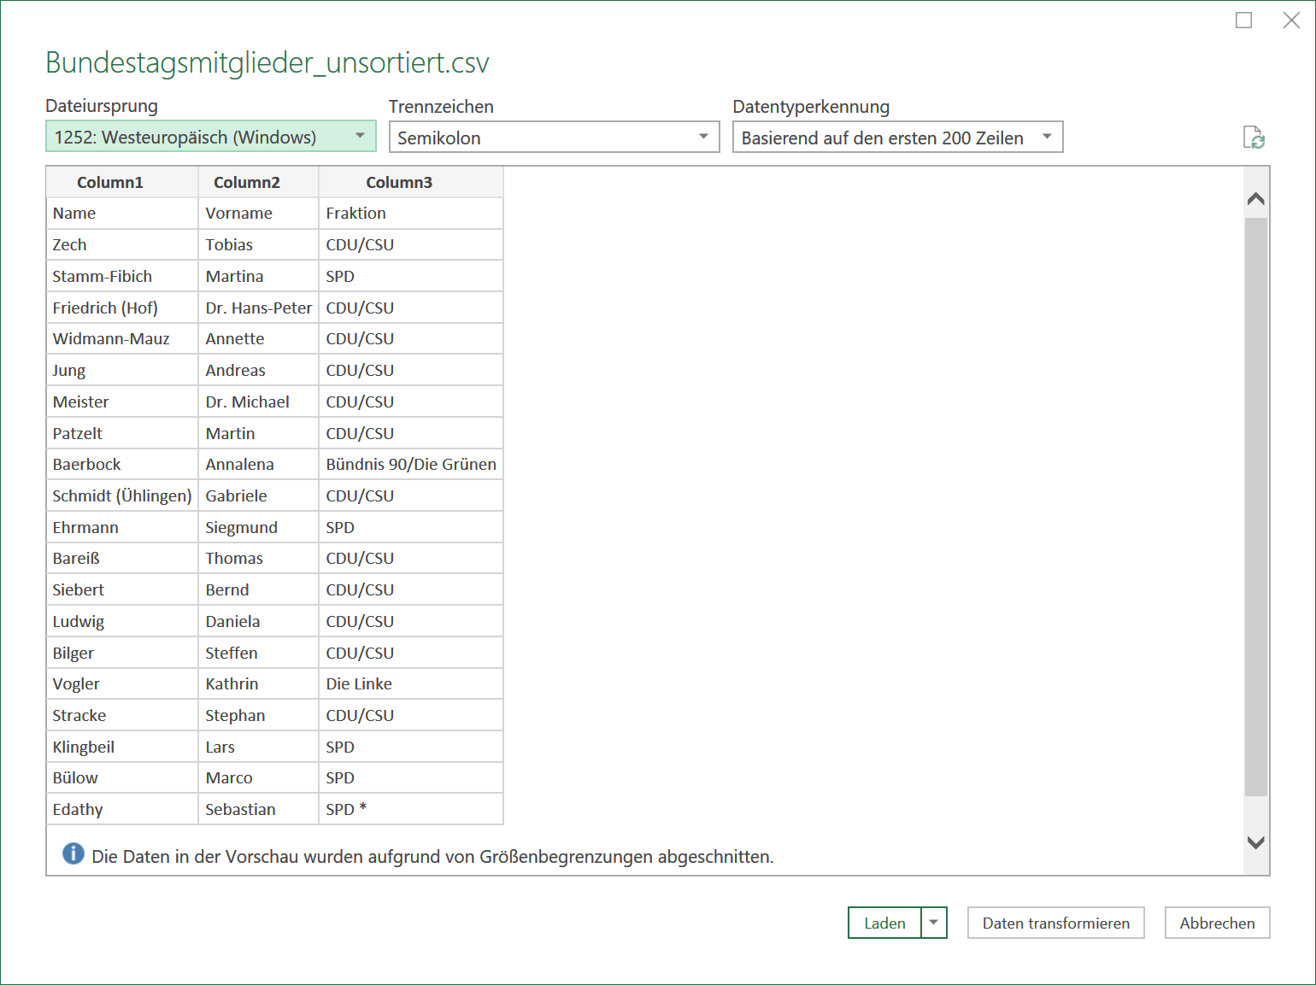
Task: Close the import dialog window
Action: pyautogui.click(x=1291, y=20)
